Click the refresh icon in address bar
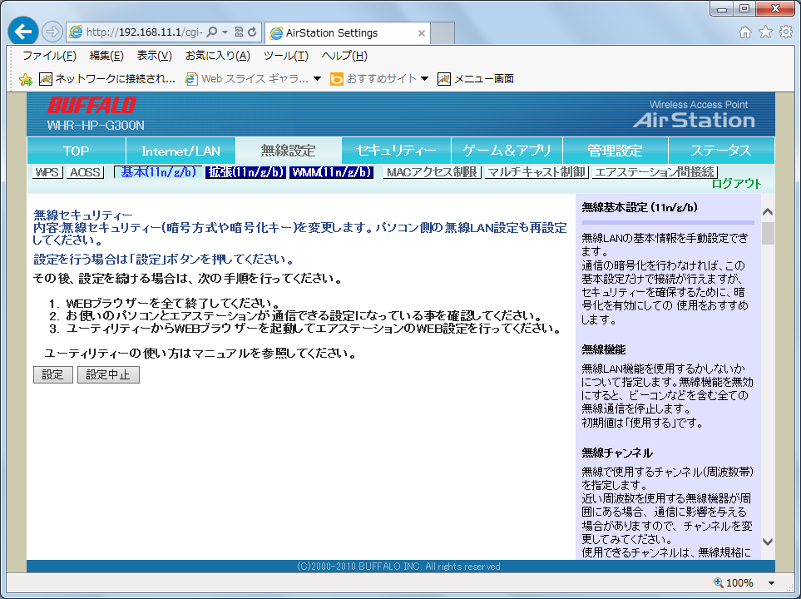The width and height of the screenshot is (801, 599). click(x=252, y=32)
